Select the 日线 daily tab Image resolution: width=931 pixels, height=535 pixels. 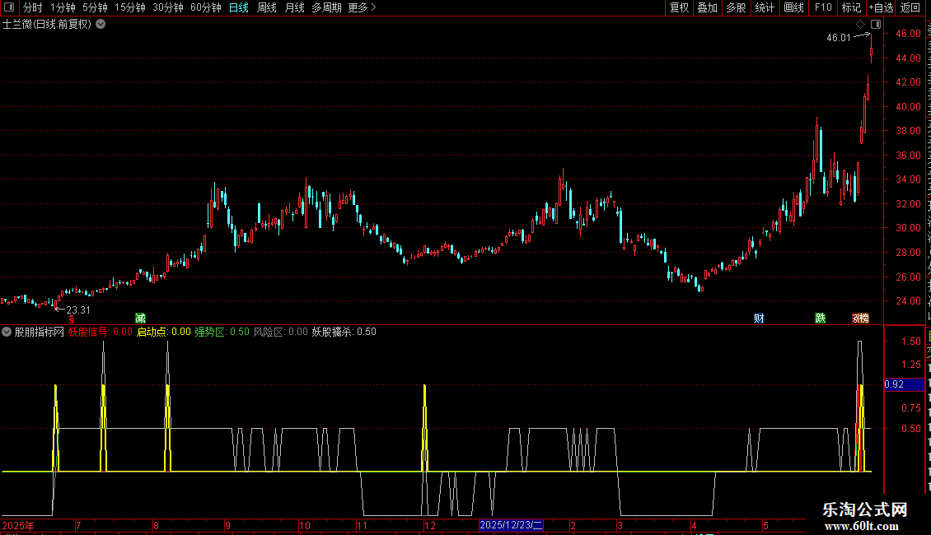[x=239, y=7]
